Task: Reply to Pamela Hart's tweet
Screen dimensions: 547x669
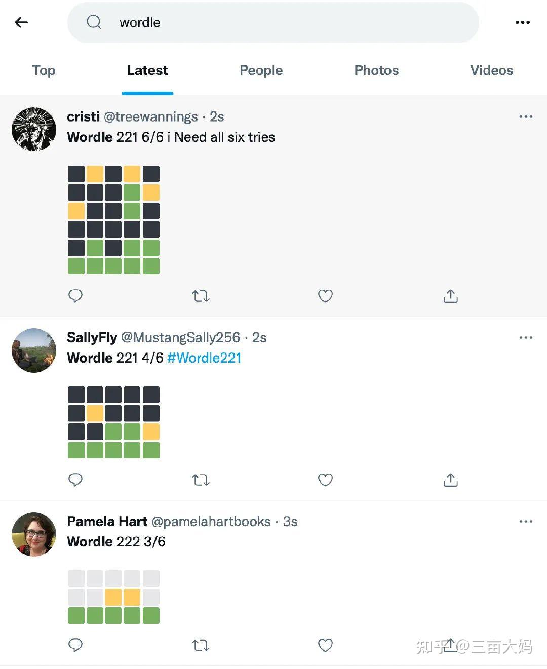Action: [x=75, y=645]
